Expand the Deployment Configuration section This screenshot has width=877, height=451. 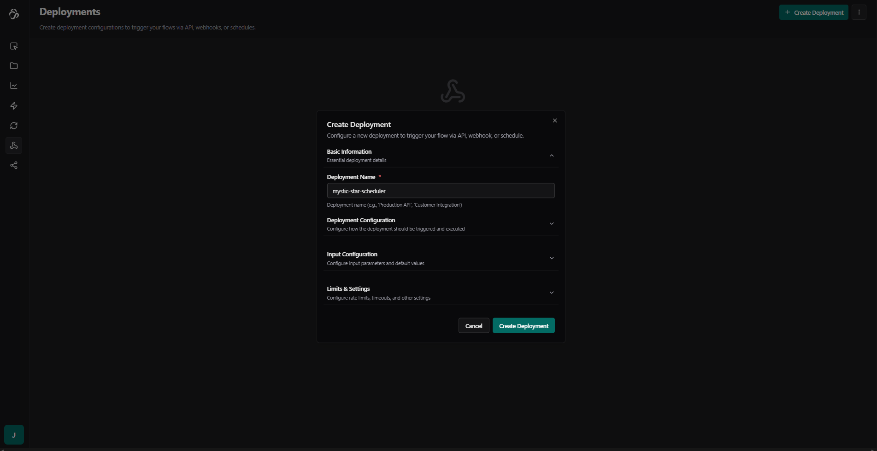pos(551,224)
